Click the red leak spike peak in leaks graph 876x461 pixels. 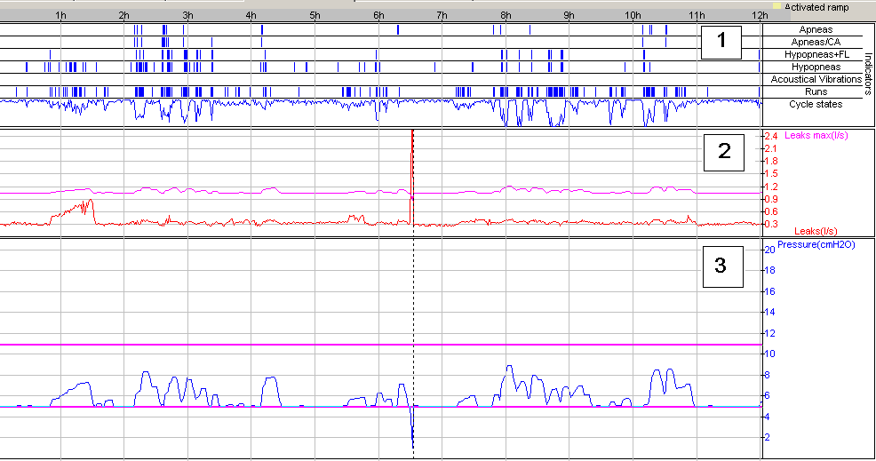point(412,133)
